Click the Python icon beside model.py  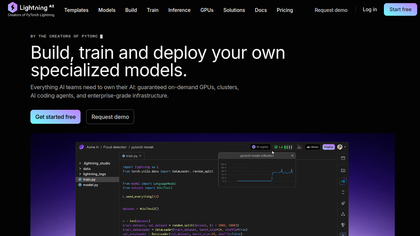80,185
